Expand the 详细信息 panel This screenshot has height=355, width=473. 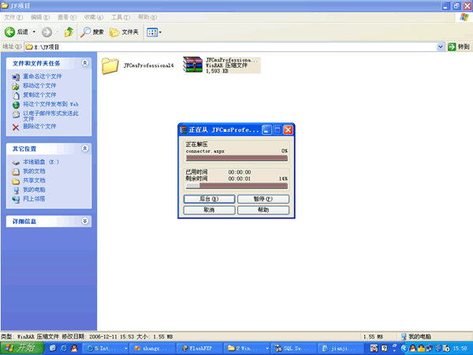(x=85, y=221)
